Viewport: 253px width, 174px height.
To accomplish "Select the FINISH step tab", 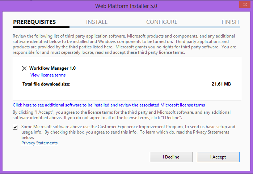I will tap(230, 22).
